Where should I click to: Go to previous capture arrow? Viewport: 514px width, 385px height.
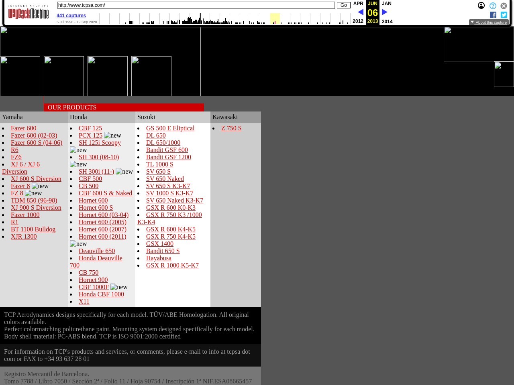(360, 12)
